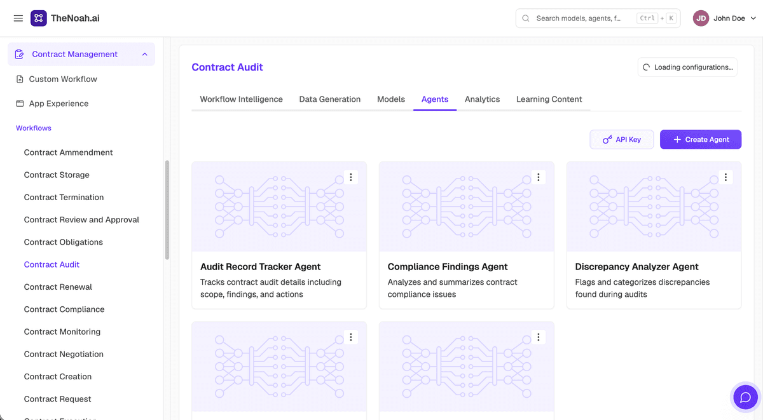Open the chat bubble assistant button
This screenshot has width=763, height=420.
[746, 397]
